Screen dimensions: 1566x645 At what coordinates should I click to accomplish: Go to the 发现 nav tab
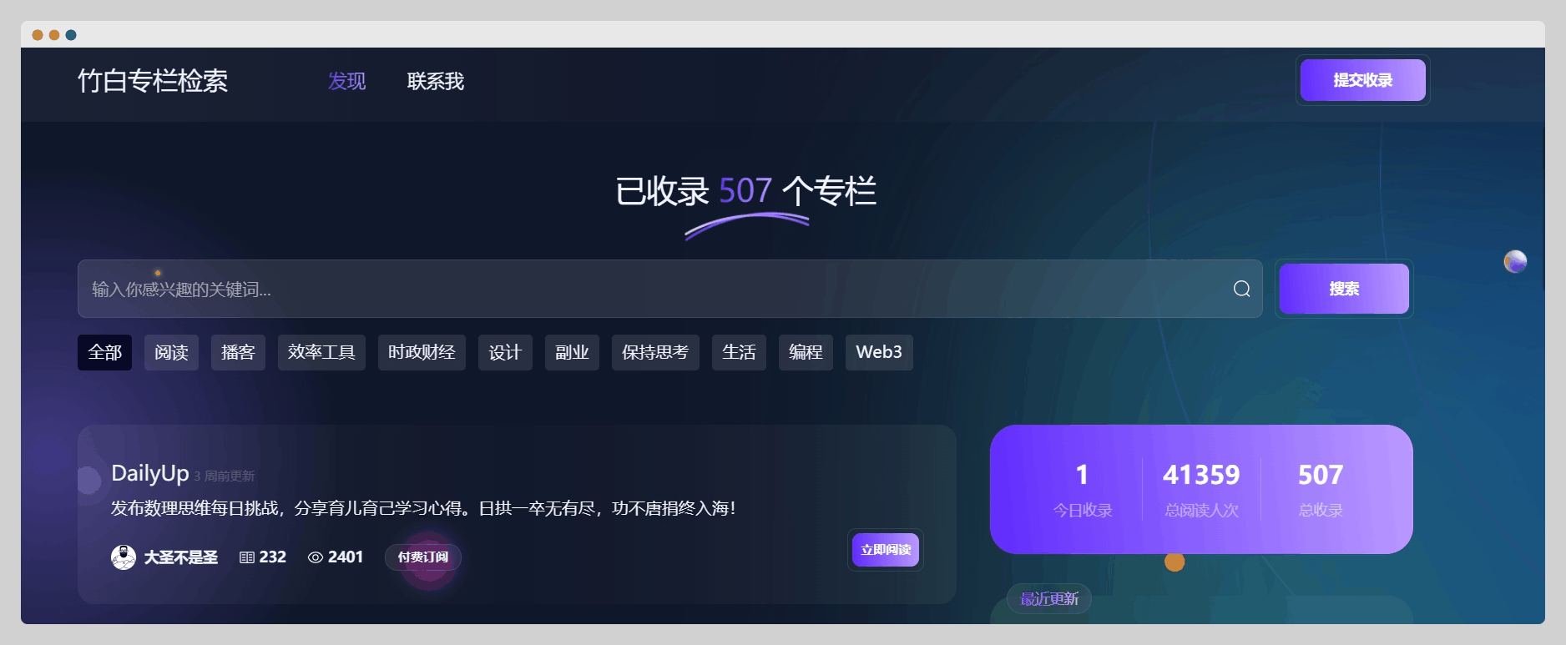pos(346,81)
